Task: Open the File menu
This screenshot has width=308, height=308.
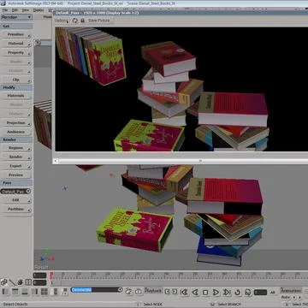Action: click(x=5, y=10)
